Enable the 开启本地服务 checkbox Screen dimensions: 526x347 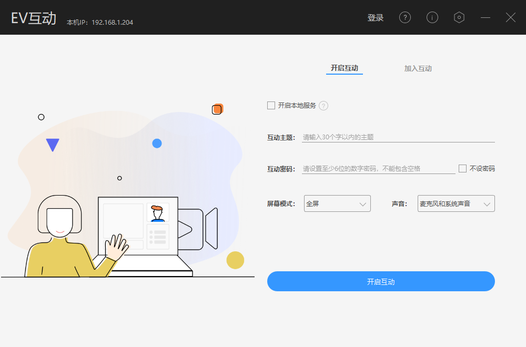pos(271,106)
